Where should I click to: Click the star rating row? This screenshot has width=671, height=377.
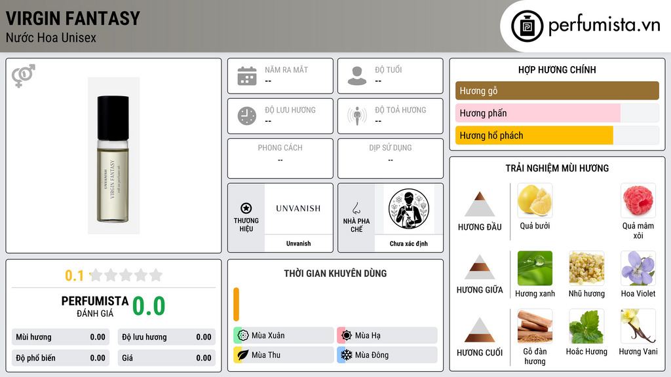click(126, 275)
